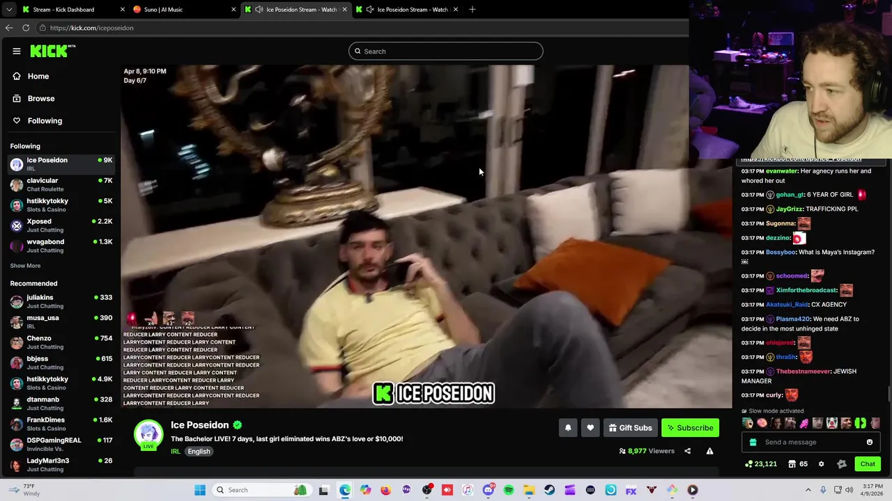Open Microsoft Edge from the taskbar
Screen dimensions: 892x501
click(345, 490)
